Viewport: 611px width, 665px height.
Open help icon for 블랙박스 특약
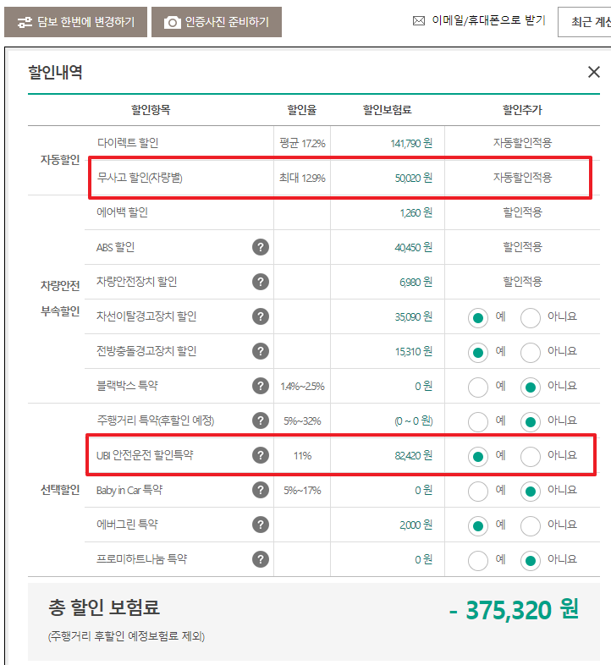[x=261, y=386]
